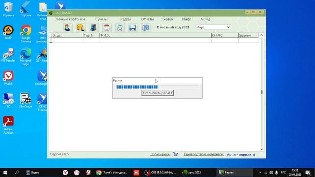Click the scroll up arrow of table
Image resolution: width=315 pixels, height=177 pixels.
[x=262, y=35]
